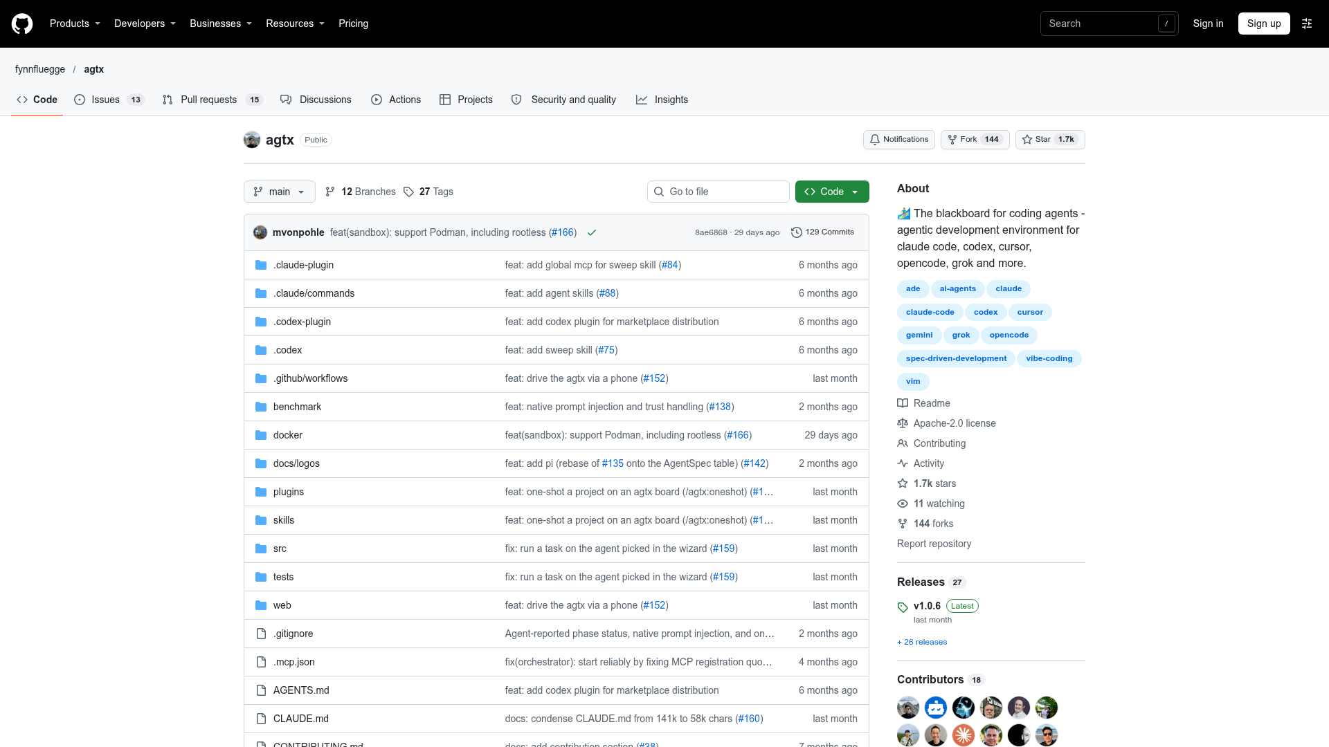The height and width of the screenshot is (747, 1329).
Task: Expand the Products menu
Action: coord(75,24)
